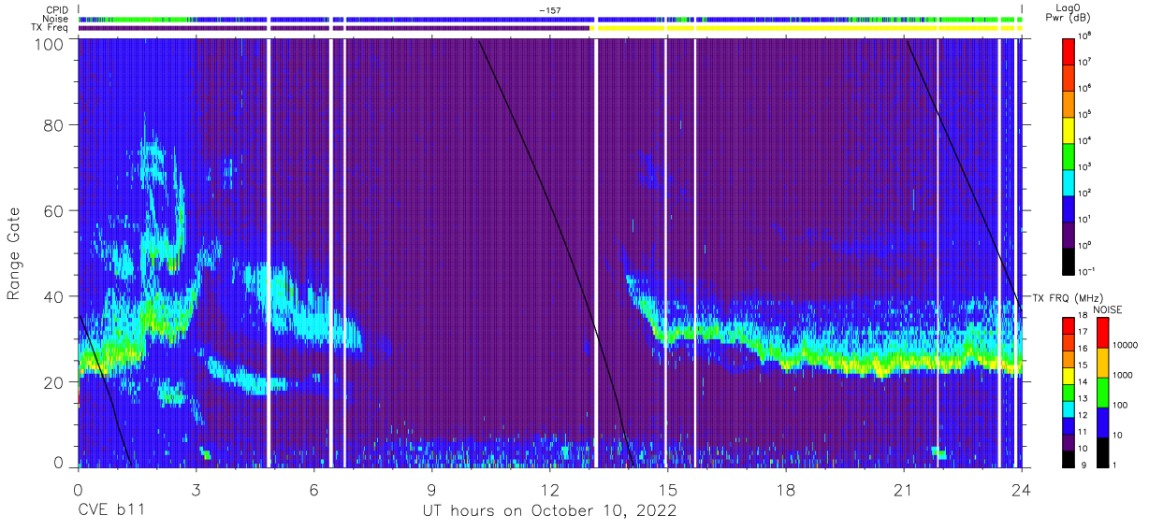Click the yellow portion of the TX Freq strip
This screenshot has height=530, width=1149.
805,28
